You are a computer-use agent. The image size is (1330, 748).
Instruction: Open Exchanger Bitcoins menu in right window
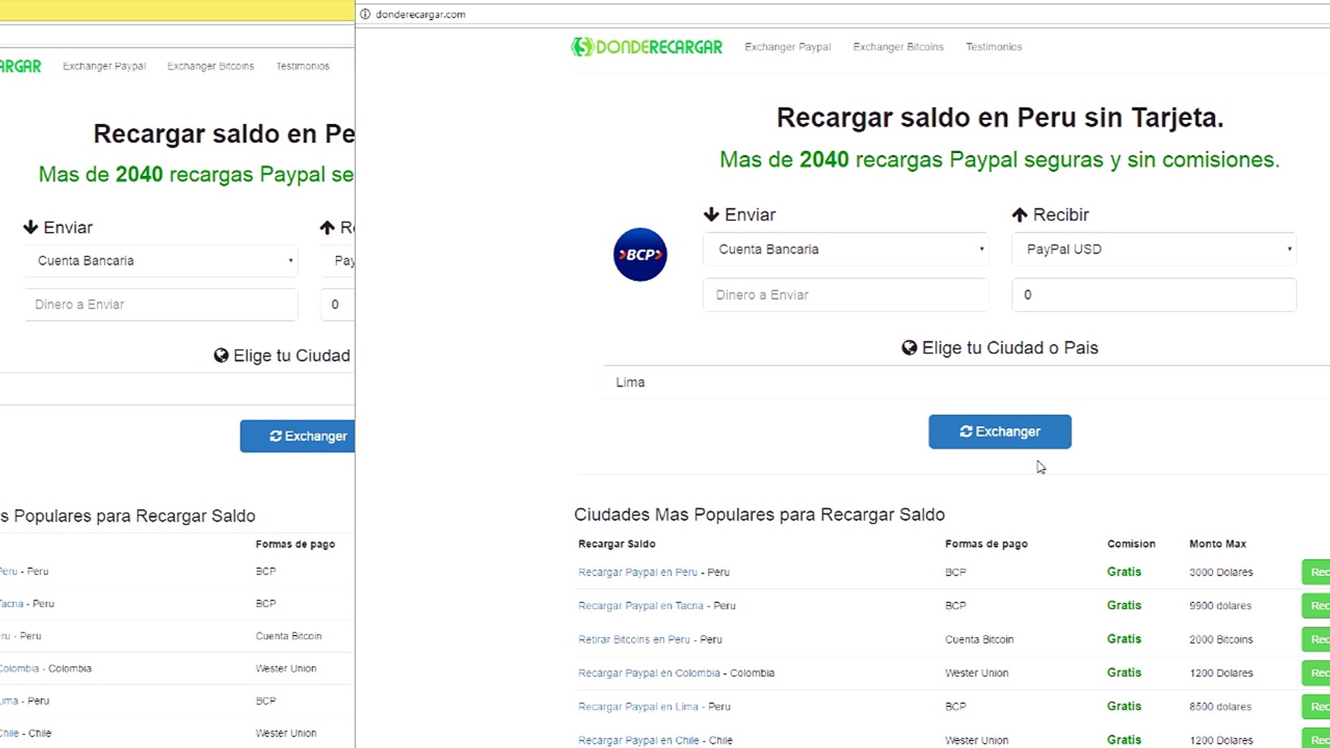[898, 46]
